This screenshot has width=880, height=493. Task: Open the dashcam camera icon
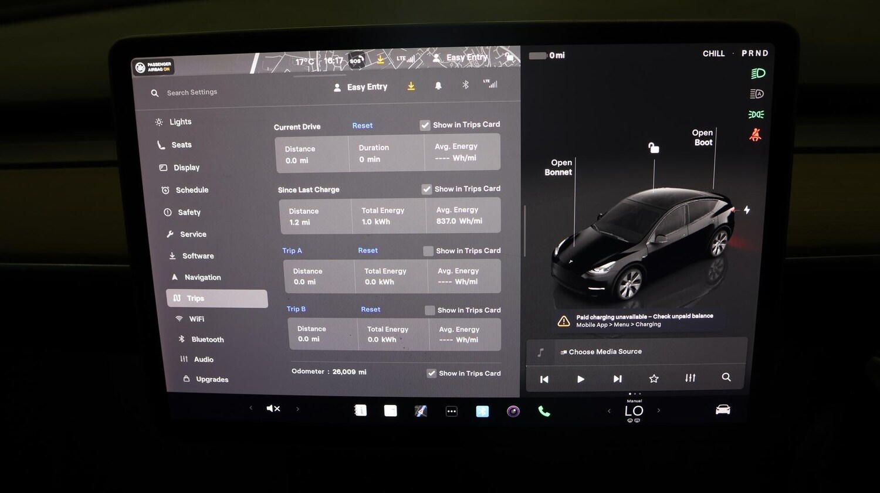point(513,411)
